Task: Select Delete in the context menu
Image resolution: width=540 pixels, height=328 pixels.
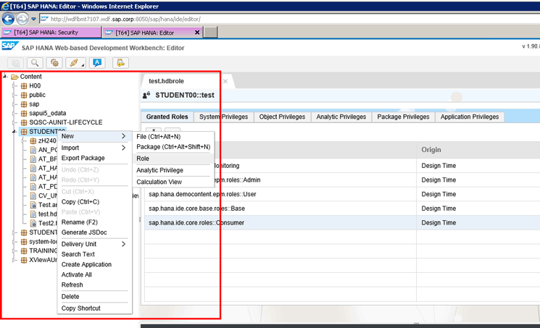Action: coord(94,297)
